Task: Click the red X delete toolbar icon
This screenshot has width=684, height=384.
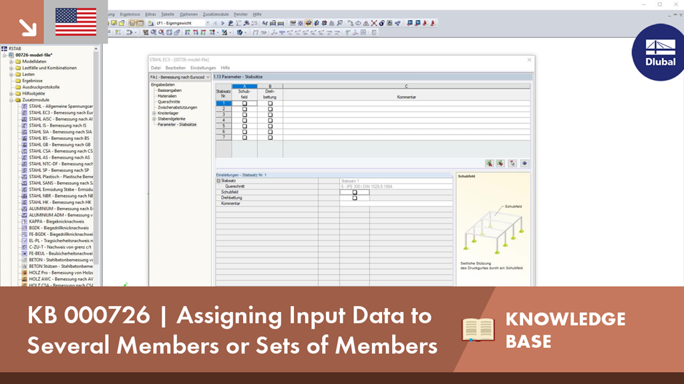Action: pyautogui.click(x=374, y=23)
